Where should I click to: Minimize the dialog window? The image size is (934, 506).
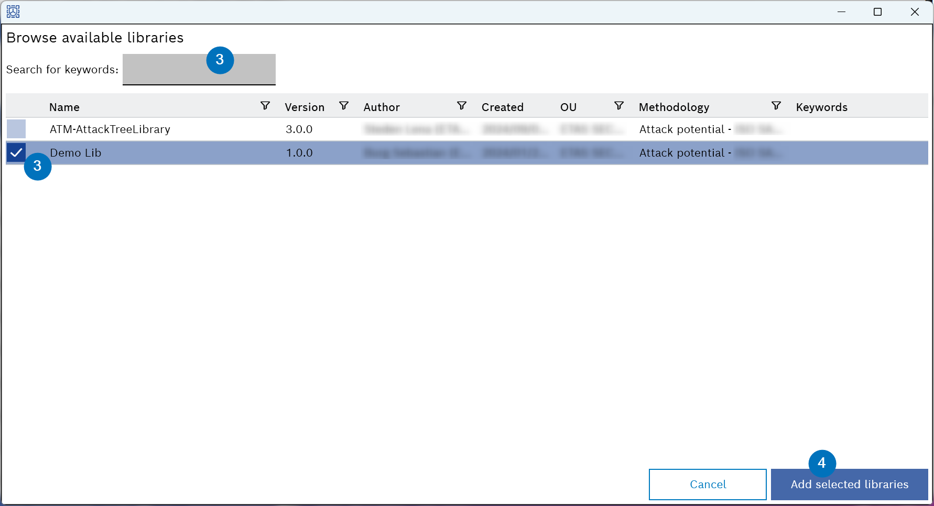pos(841,12)
